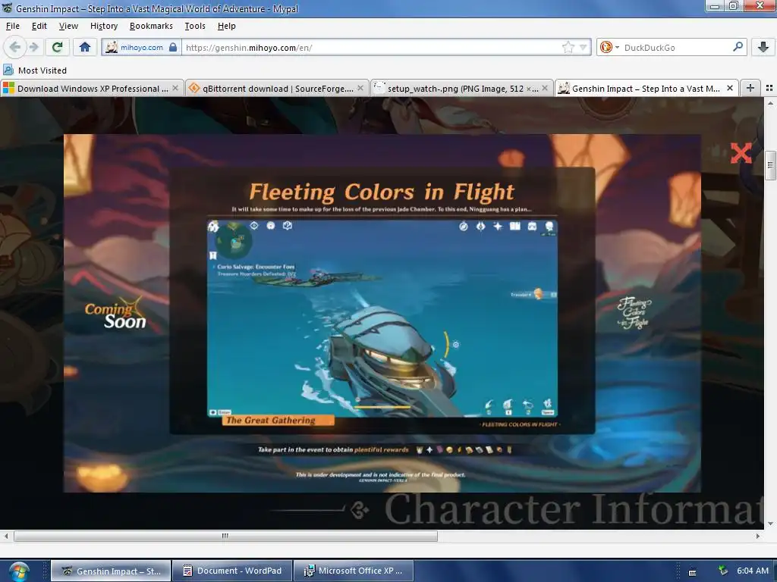Viewport: 777px width, 582px height.
Task: Click the Adventurer Handbook book icon in screenshot
Action: coord(515,226)
